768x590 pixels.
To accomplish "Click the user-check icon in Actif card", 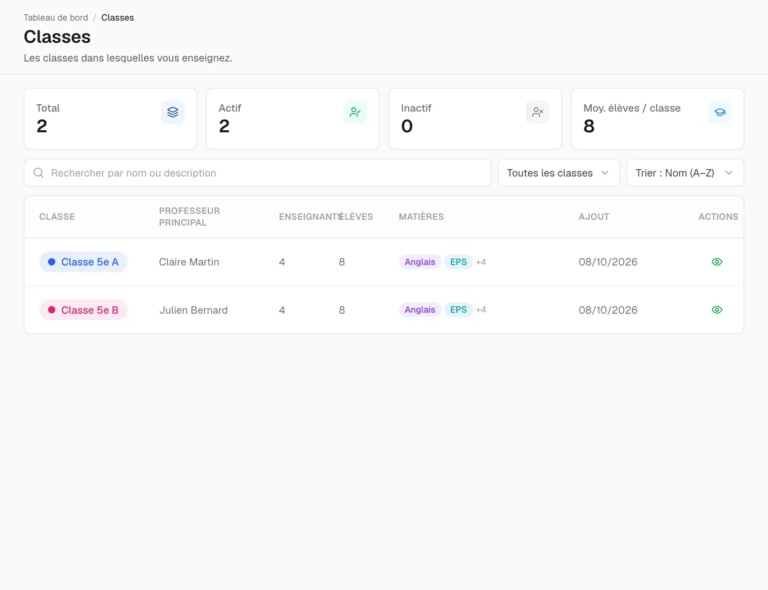I will (x=355, y=112).
